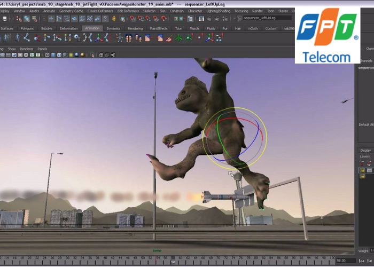Toggle visibility of the first display layer
Viewport: 374px width, 267px height.
[x=363, y=170]
